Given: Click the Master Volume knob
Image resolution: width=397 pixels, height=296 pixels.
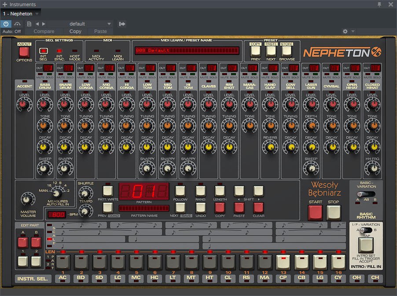Looking at the screenshot, I should 27,199.
